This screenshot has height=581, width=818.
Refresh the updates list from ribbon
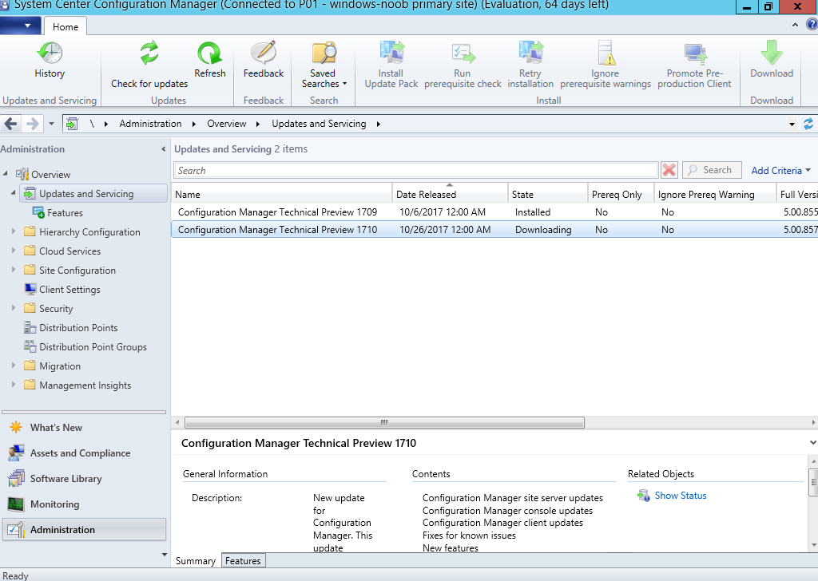(x=210, y=59)
